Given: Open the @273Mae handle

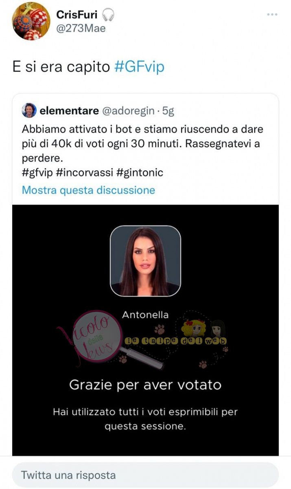Looking at the screenshot, I should (81, 29).
